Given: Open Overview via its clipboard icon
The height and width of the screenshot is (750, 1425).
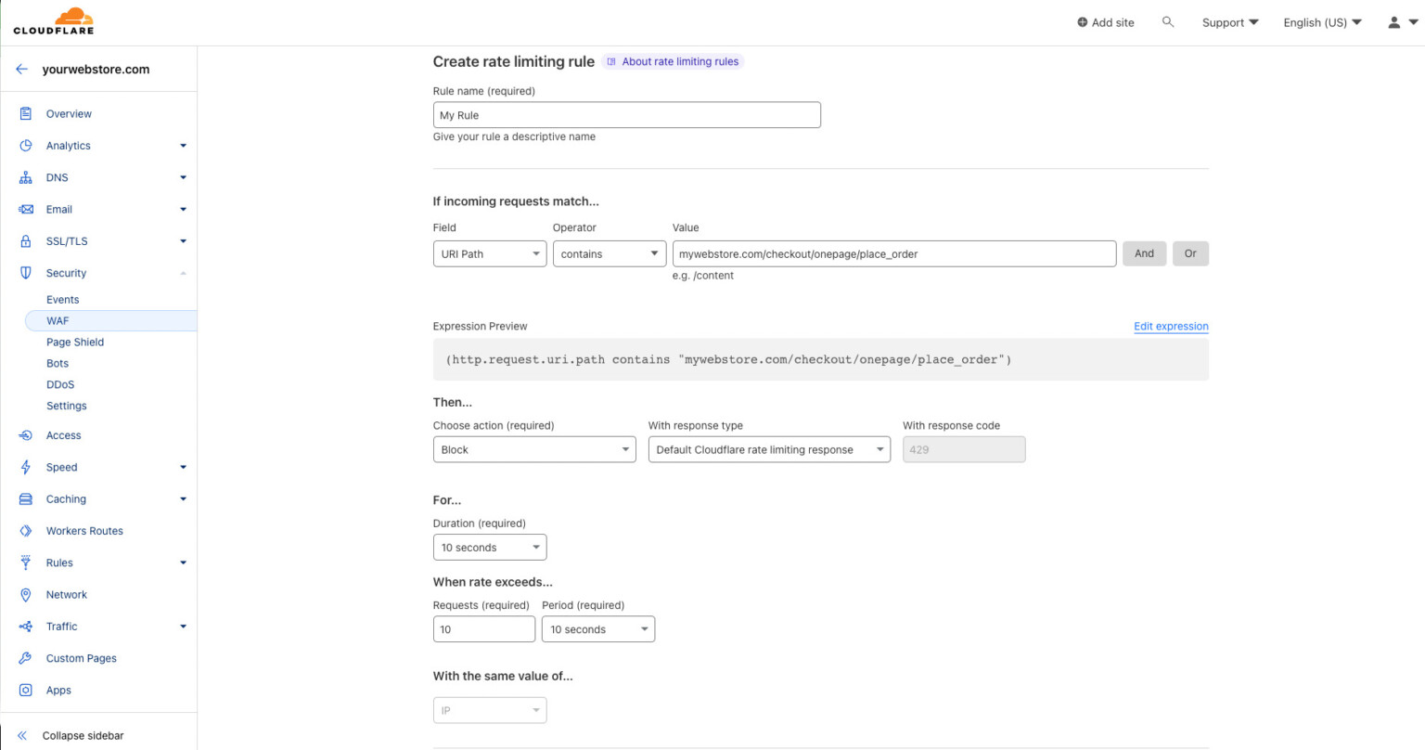Looking at the screenshot, I should (x=26, y=114).
